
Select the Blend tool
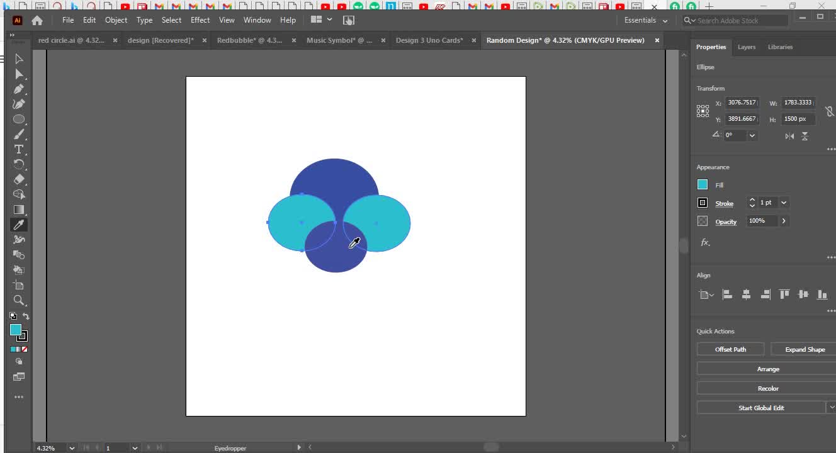pyautogui.click(x=19, y=255)
